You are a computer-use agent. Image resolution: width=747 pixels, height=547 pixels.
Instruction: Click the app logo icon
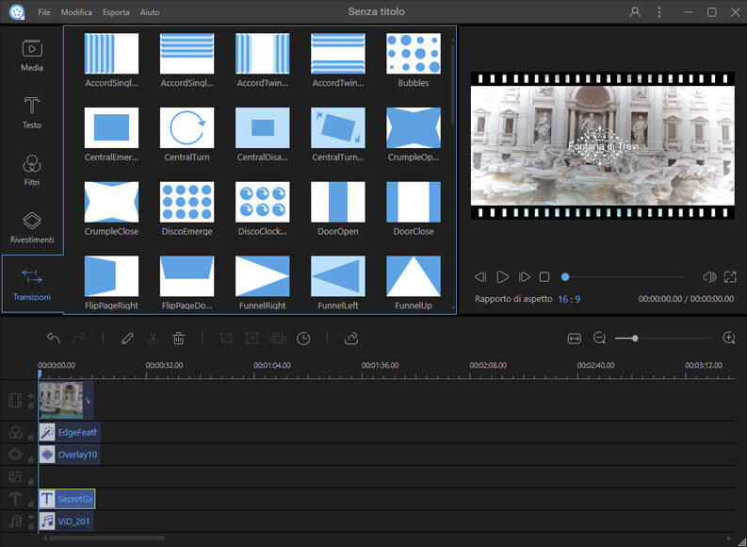coord(17,12)
